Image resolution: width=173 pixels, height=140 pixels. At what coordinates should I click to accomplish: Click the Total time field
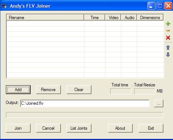point(121,91)
